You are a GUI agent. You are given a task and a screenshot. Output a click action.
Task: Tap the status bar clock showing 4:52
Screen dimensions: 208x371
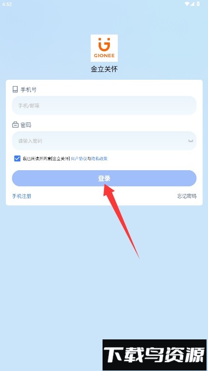pos(7,4)
